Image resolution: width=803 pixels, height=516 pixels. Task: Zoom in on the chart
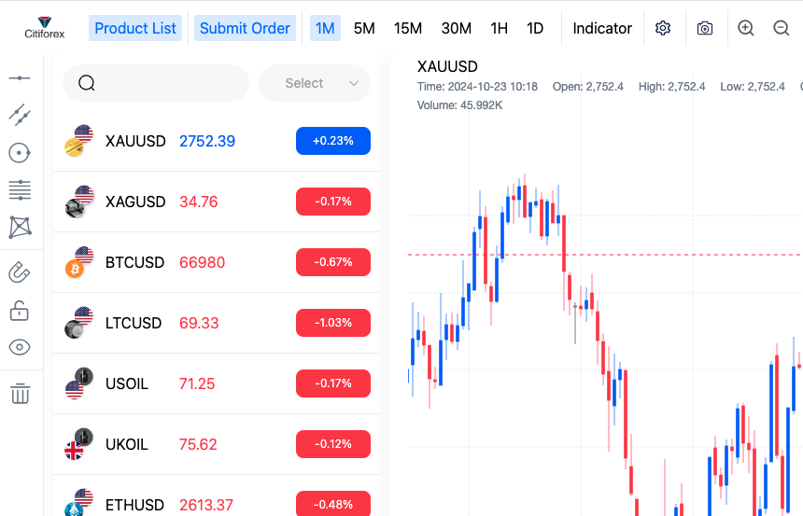745,28
